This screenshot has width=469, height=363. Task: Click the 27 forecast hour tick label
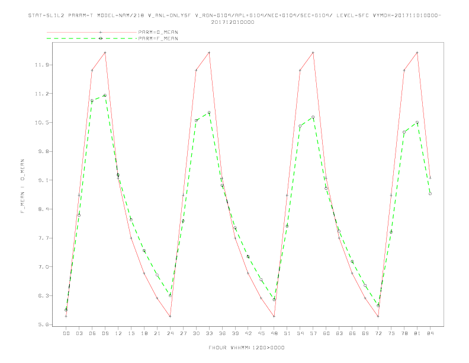(183, 333)
